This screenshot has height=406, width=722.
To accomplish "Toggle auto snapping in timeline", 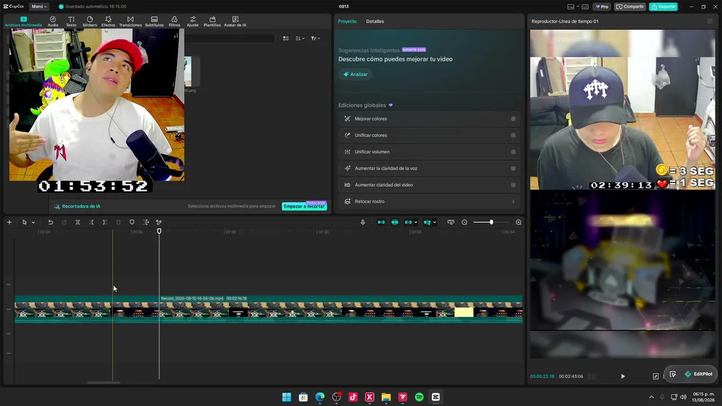I will 395,222.
